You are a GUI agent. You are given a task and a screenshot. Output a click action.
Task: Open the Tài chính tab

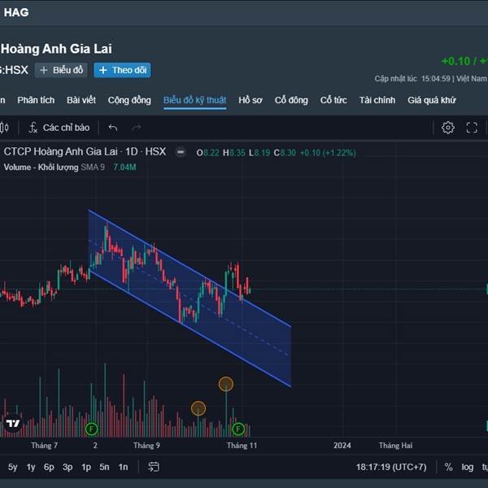coord(377,100)
